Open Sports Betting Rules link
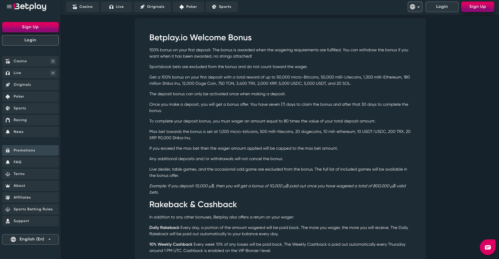Screen dimensions: 499x259 pos(30,209)
